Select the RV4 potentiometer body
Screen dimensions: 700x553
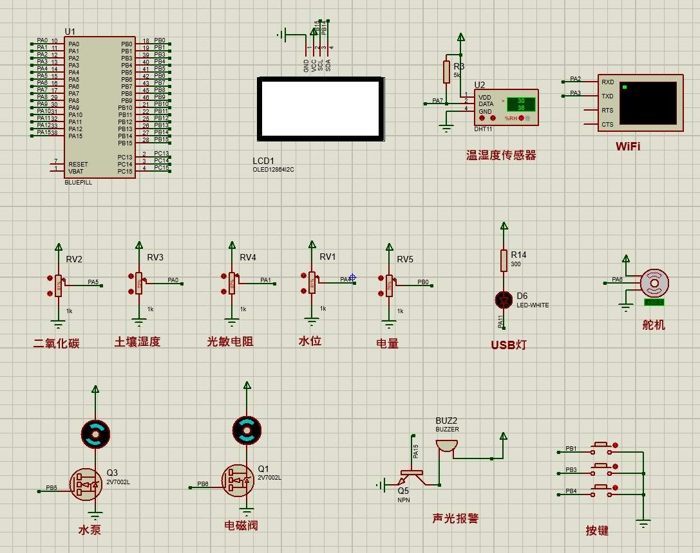coord(232,284)
